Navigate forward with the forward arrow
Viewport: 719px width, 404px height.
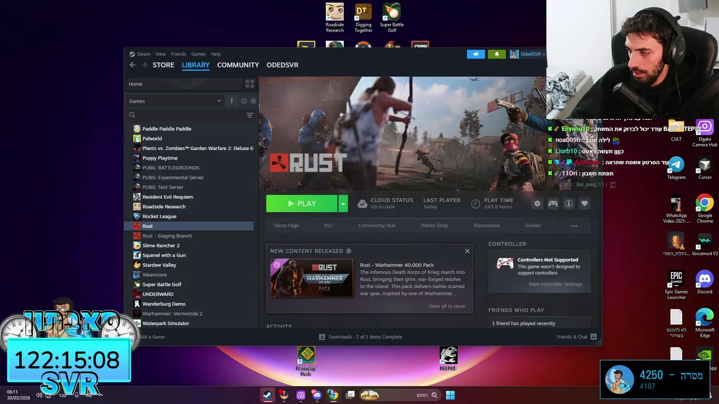coord(144,65)
